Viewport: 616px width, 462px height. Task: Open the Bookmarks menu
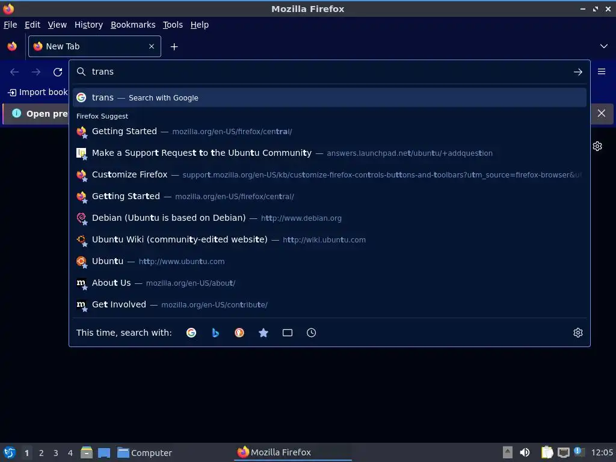coord(133,25)
